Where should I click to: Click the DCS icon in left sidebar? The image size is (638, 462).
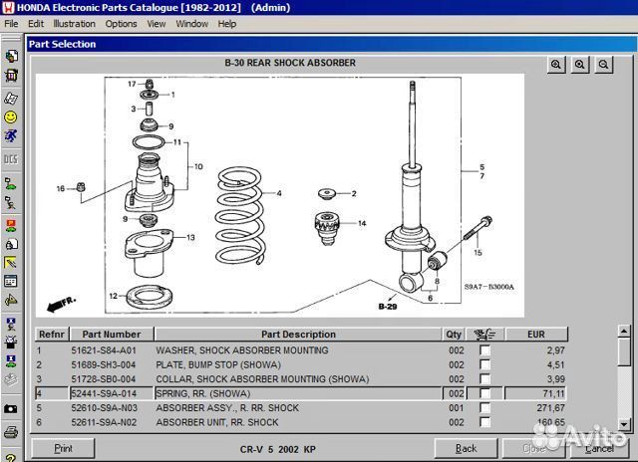point(10,159)
